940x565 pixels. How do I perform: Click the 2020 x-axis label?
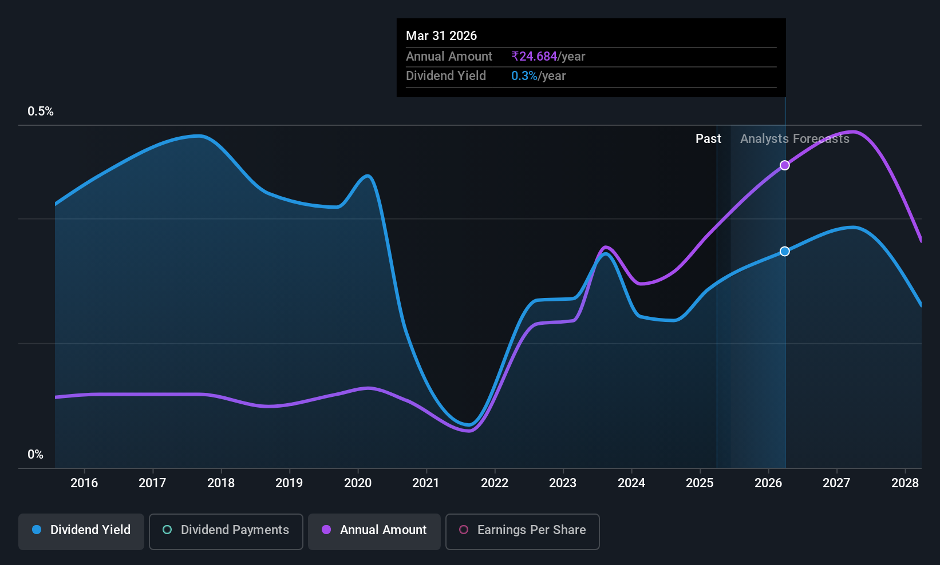(358, 483)
